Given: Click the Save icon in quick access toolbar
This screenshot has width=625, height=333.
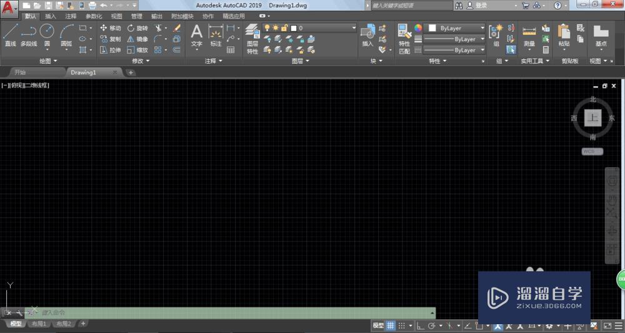Looking at the screenshot, I should pos(49,6).
